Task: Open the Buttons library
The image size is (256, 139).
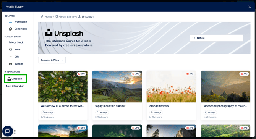Action: click(16, 64)
